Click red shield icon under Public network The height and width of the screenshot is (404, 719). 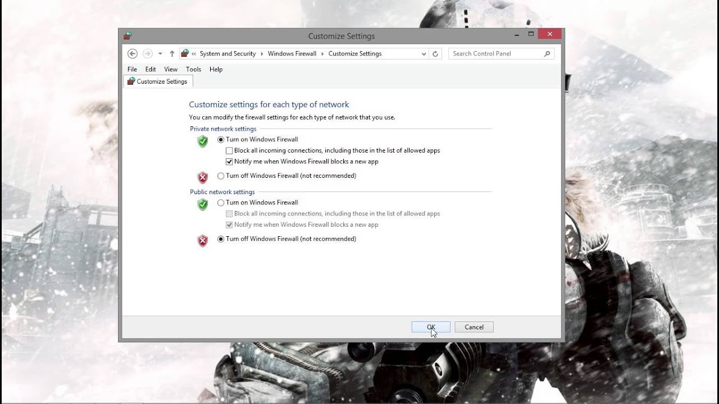(x=203, y=241)
